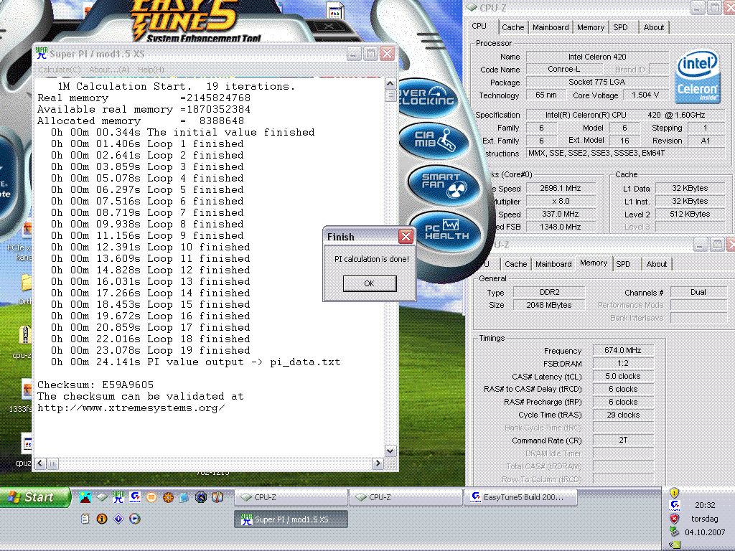This screenshot has width=735, height=551.
Task: Click the Safely Remove Hardware tray icon
Action: (674, 532)
